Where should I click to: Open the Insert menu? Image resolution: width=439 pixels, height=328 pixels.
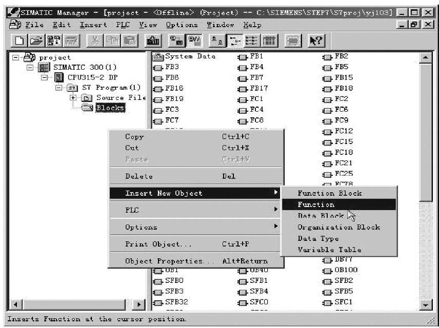coord(93,25)
